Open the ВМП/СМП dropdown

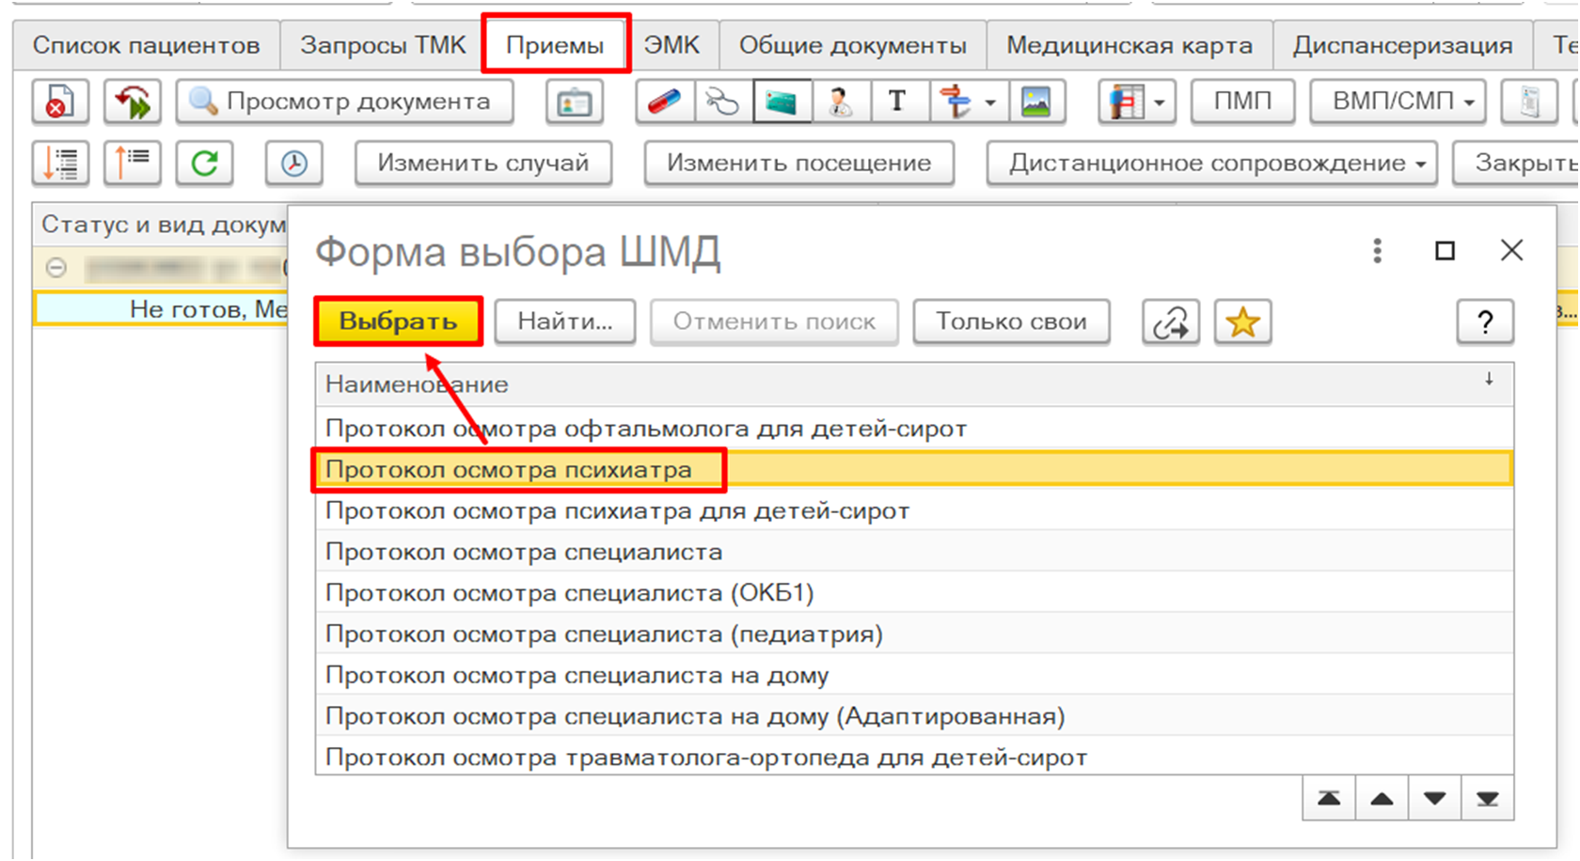[x=1398, y=102]
